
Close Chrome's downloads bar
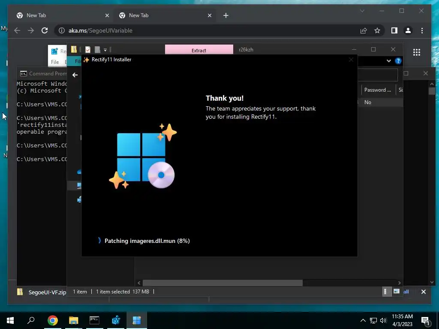pyautogui.click(x=423, y=292)
